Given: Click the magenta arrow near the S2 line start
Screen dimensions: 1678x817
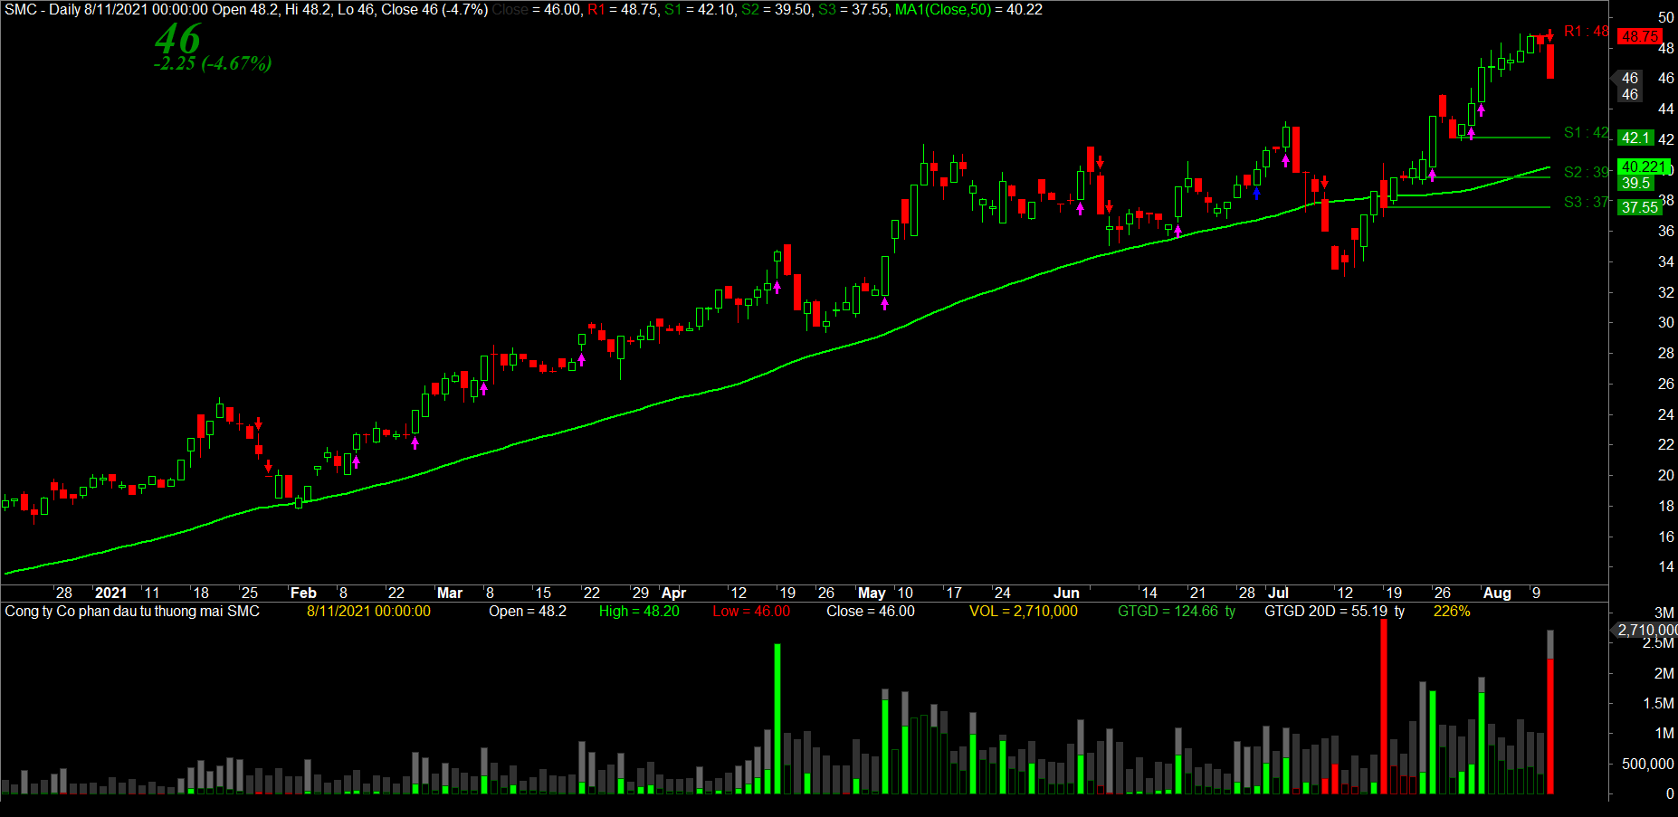Looking at the screenshot, I should coord(1432,176).
